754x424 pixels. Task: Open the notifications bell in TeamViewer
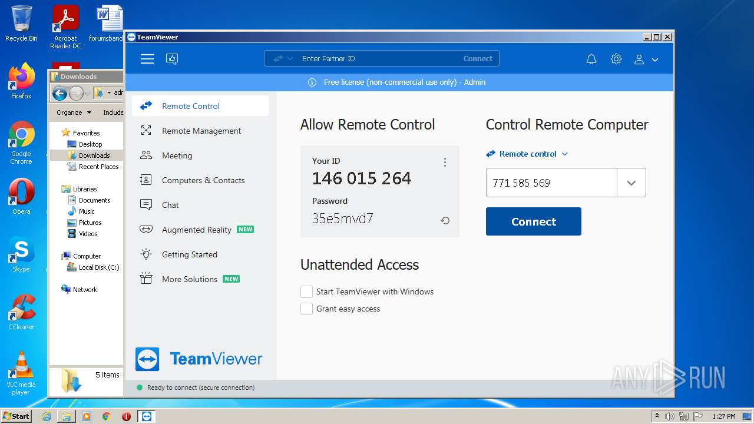[591, 59]
